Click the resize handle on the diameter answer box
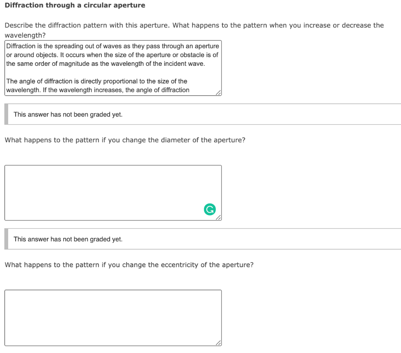Image resolution: width=401 pixels, height=353 pixels. [x=219, y=218]
